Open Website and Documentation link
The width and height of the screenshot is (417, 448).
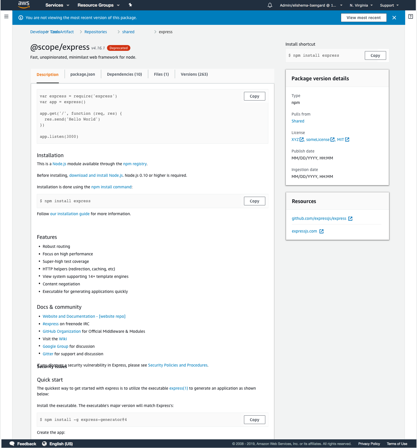click(x=84, y=316)
